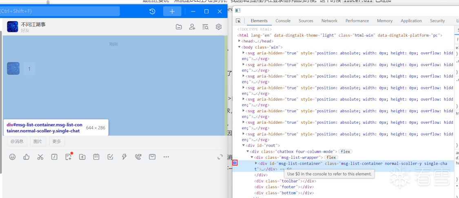
Task: Open the Network tab
Action: coord(329,21)
